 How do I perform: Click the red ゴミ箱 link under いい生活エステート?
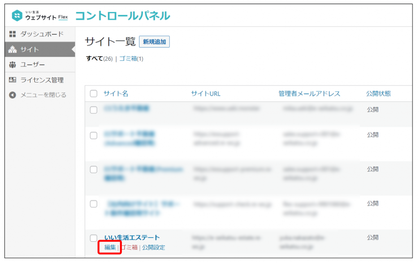129,247
